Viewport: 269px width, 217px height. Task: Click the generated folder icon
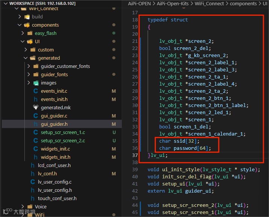pos(33,58)
